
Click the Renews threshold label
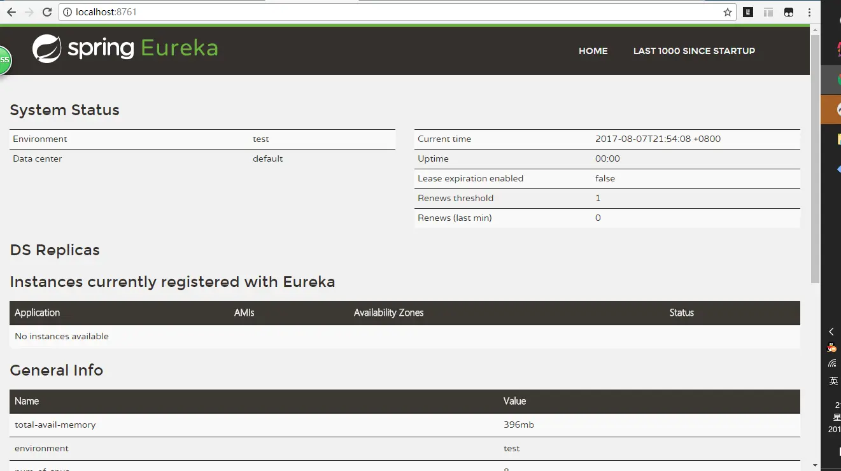(455, 198)
